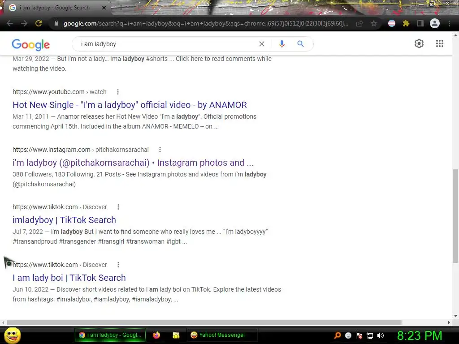Select the 'i am ladyboy' browser tab

pyautogui.click(x=55, y=8)
